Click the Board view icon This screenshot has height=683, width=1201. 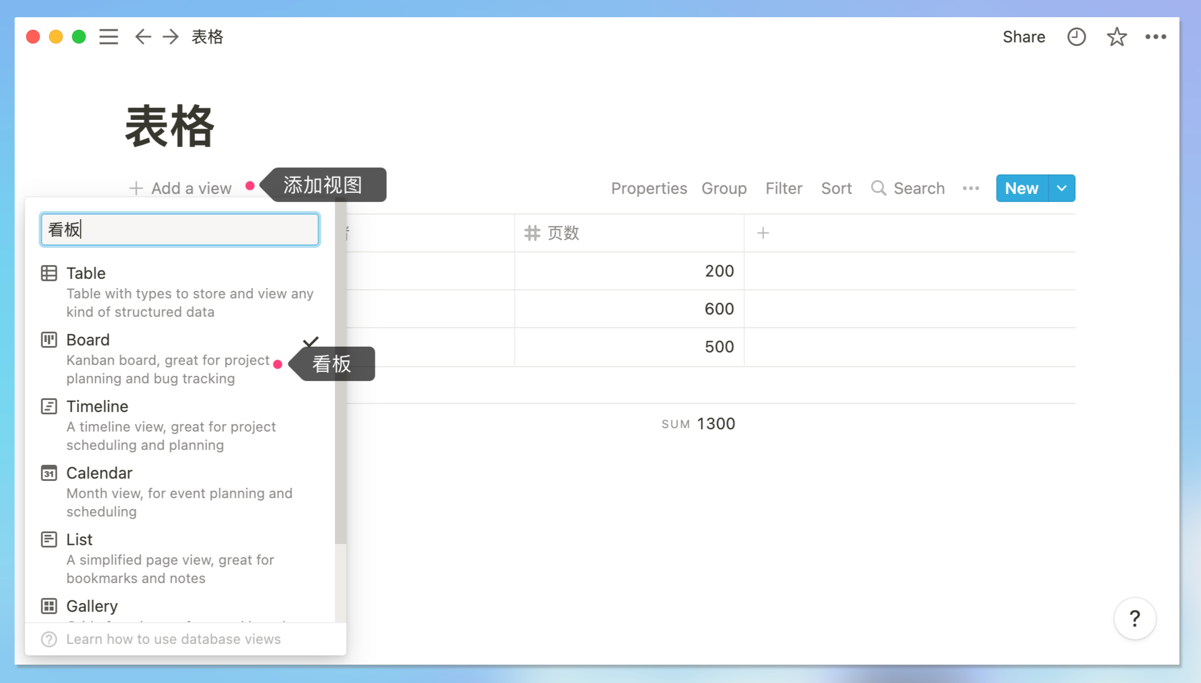tap(49, 340)
